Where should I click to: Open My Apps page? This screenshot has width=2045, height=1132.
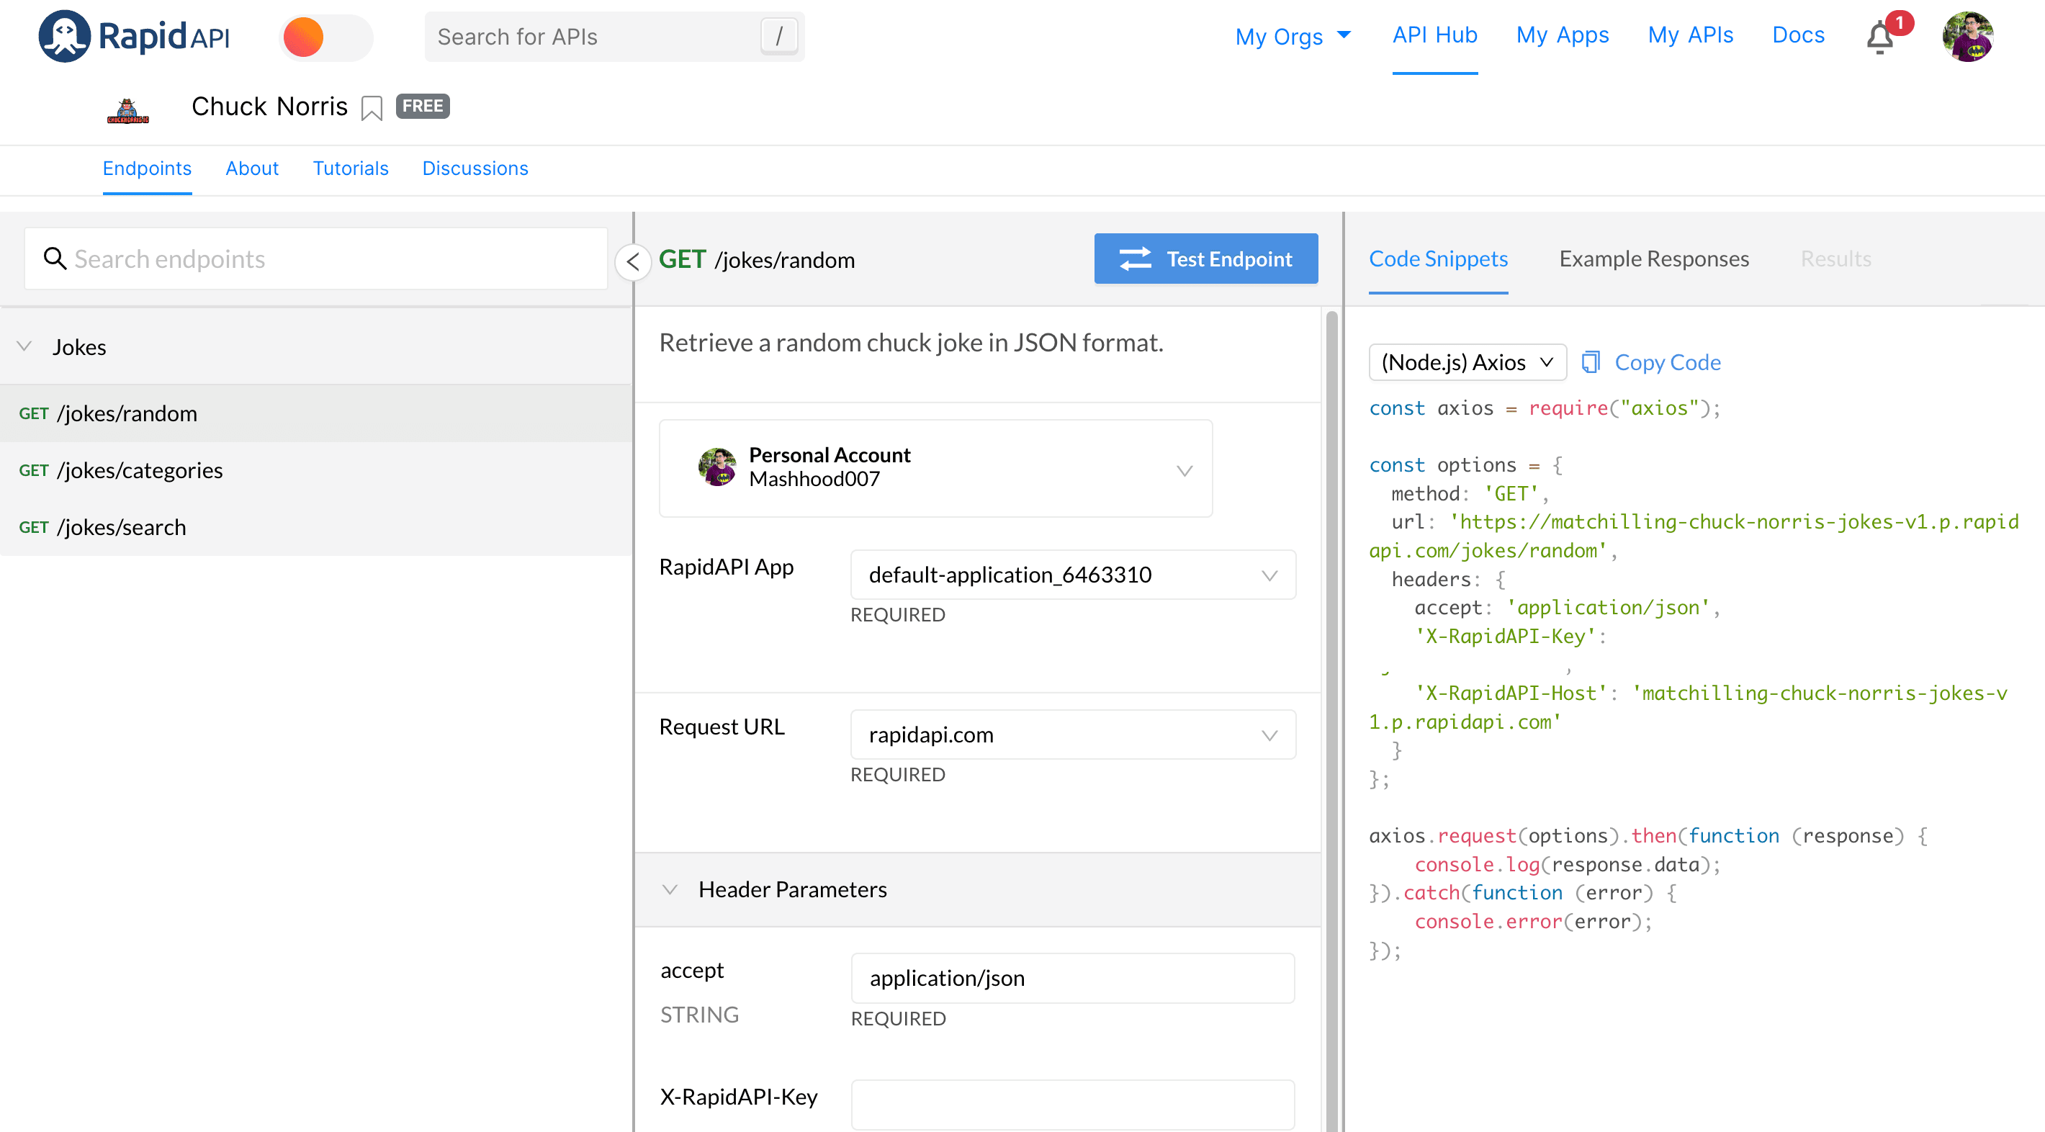pos(1563,35)
